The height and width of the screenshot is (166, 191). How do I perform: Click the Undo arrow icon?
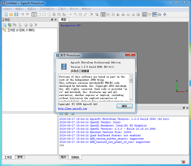[23, 15]
